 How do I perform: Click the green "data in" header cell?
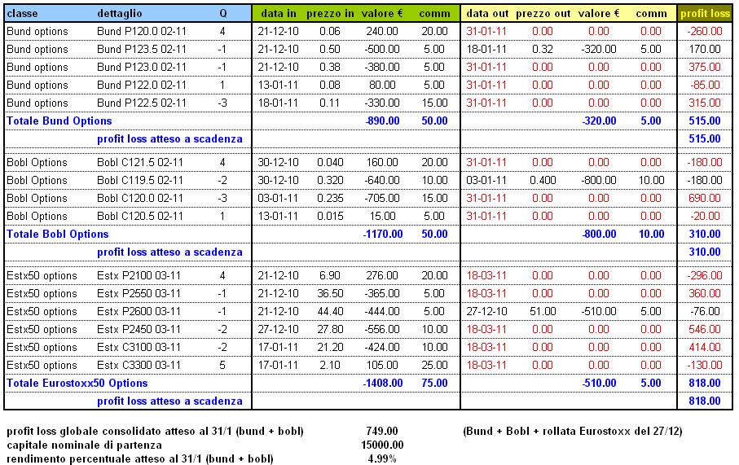click(279, 13)
